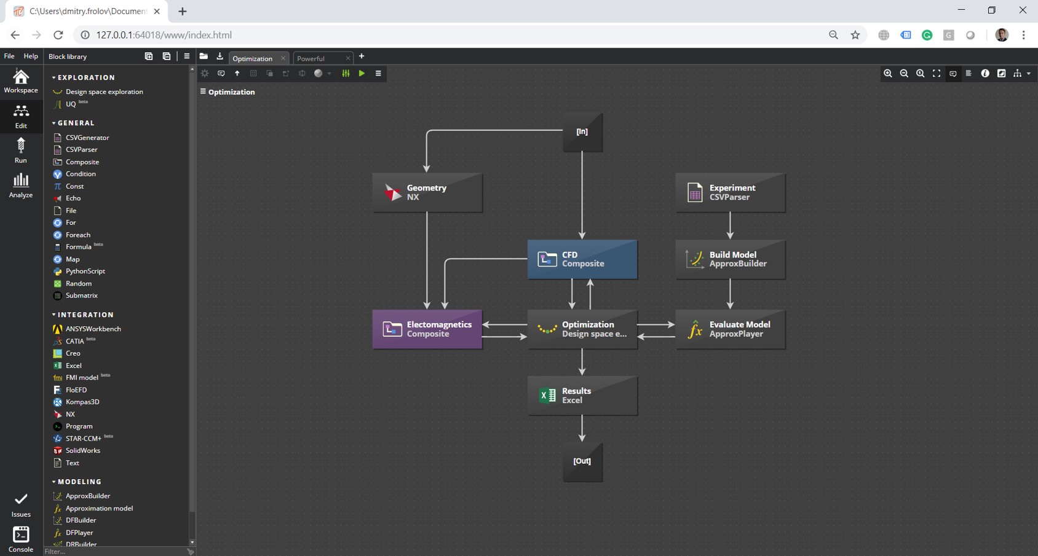Click the [Out] port block
This screenshot has width=1038, height=556.
coord(582,462)
